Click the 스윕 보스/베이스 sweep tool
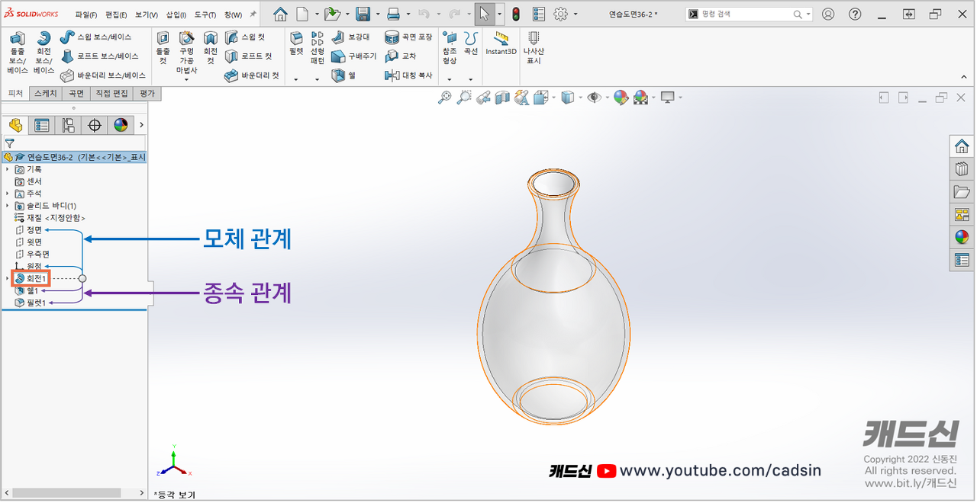This screenshot has width=977, height=503. click(95, 37)
